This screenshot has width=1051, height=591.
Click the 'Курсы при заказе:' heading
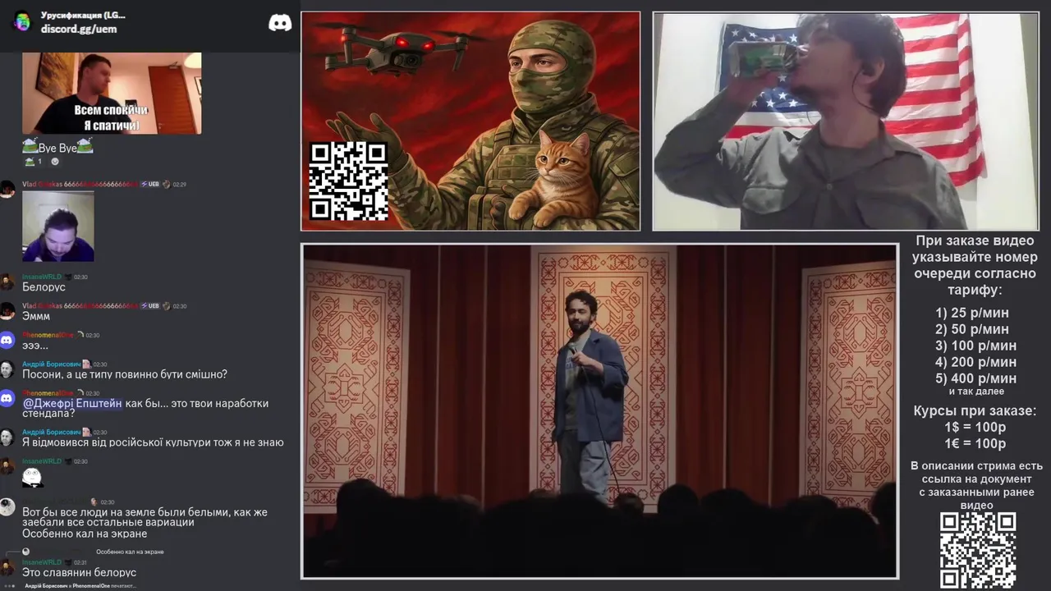[975, 411]
